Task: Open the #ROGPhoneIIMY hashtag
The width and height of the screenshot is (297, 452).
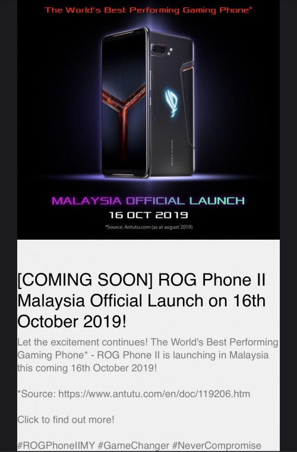Action: point(56,445)
